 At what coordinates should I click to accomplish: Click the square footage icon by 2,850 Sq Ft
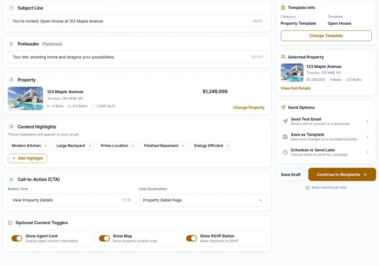pos(93,106)
